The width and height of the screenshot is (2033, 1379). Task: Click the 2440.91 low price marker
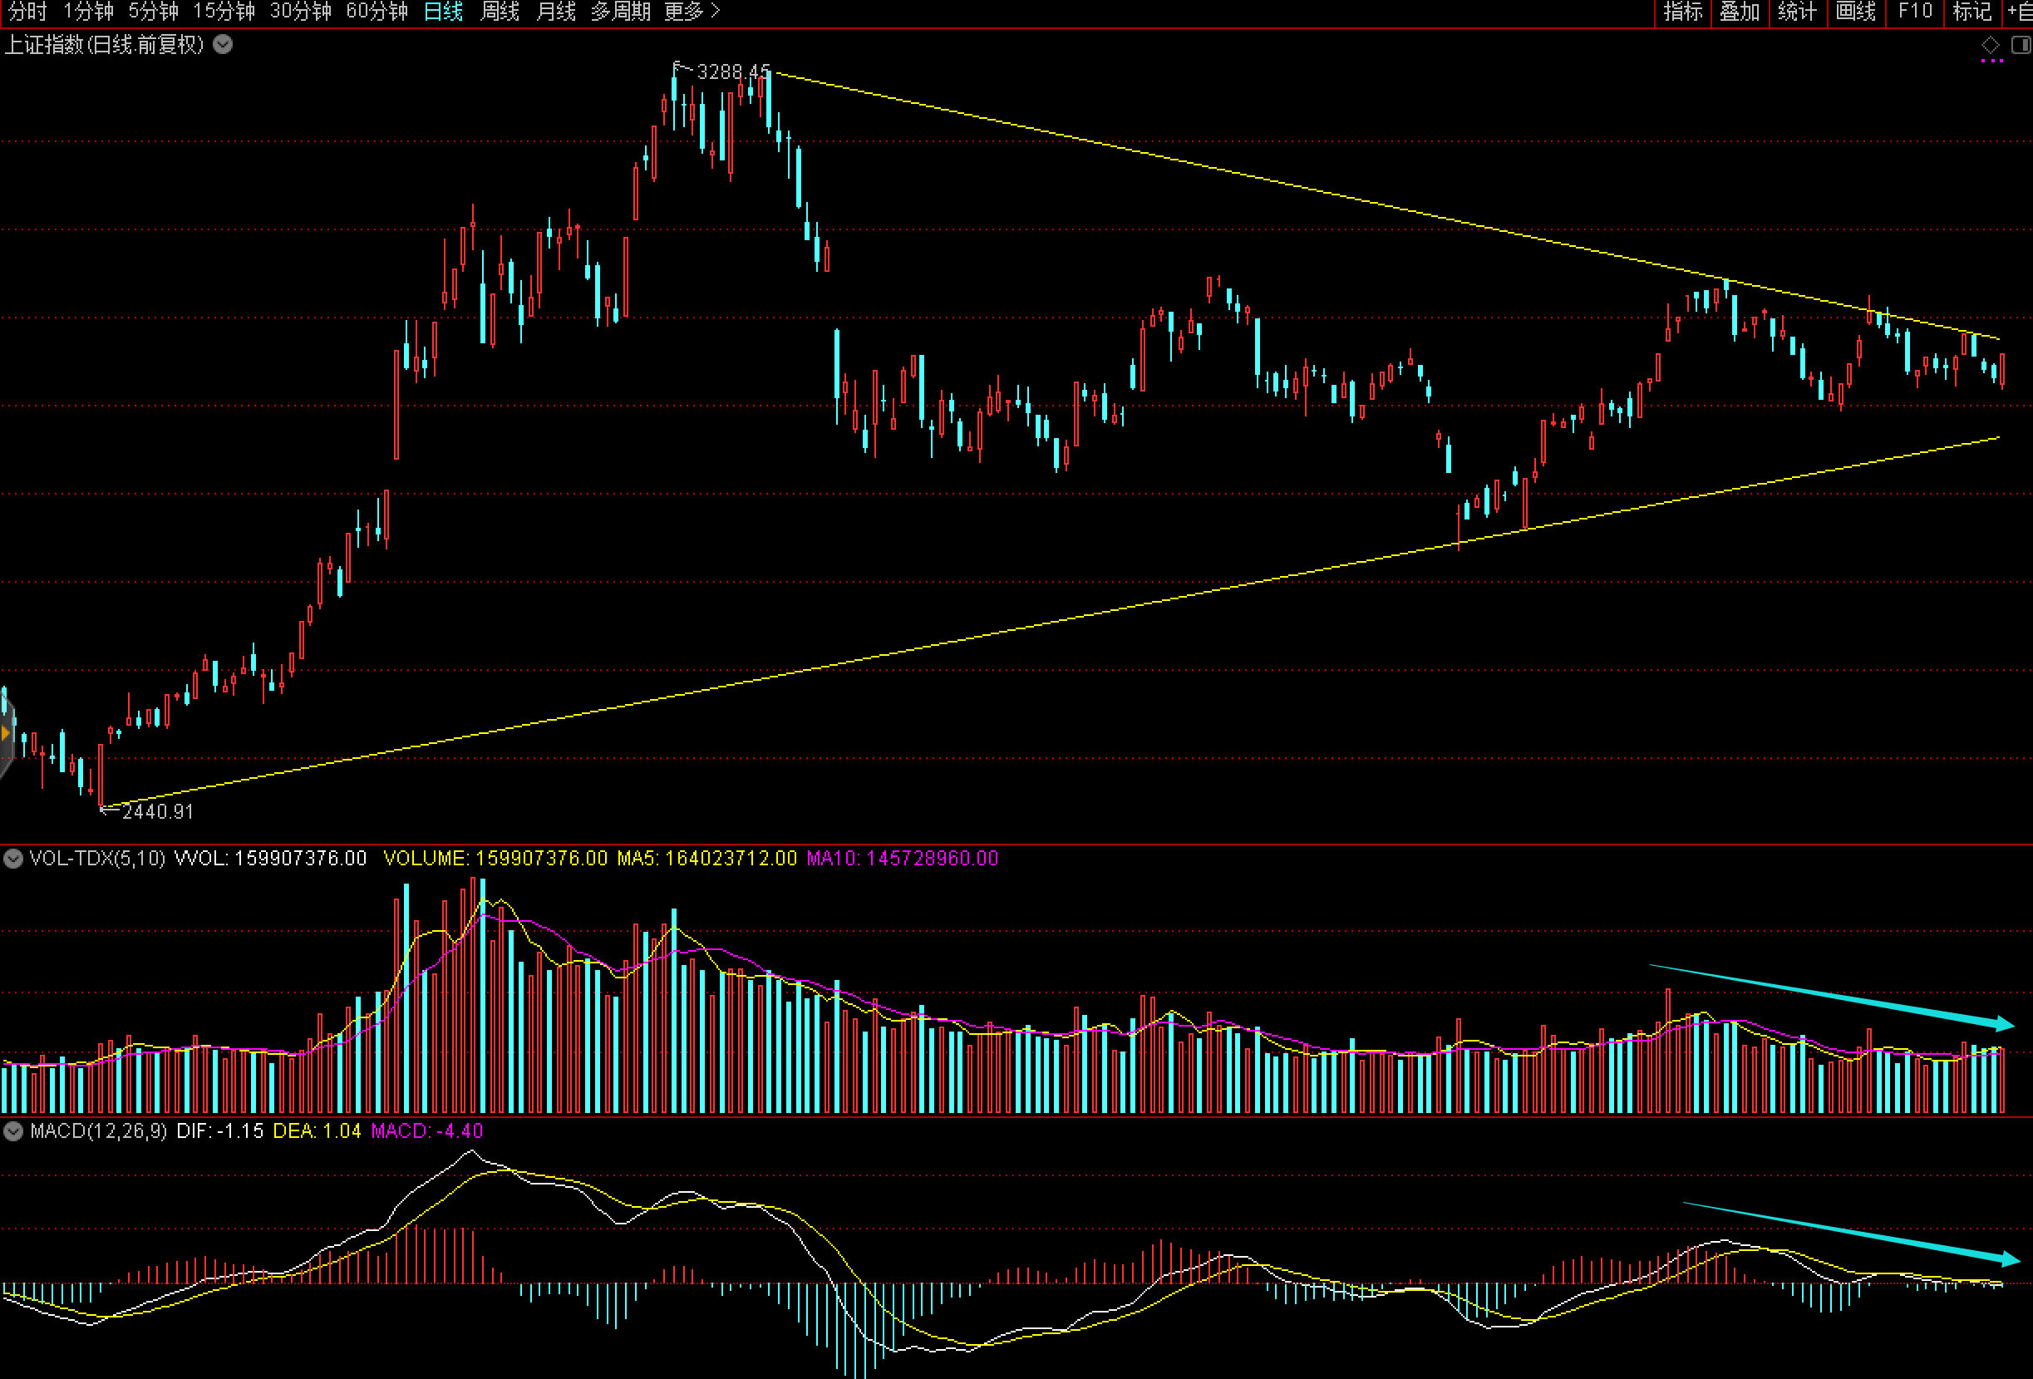157,811
